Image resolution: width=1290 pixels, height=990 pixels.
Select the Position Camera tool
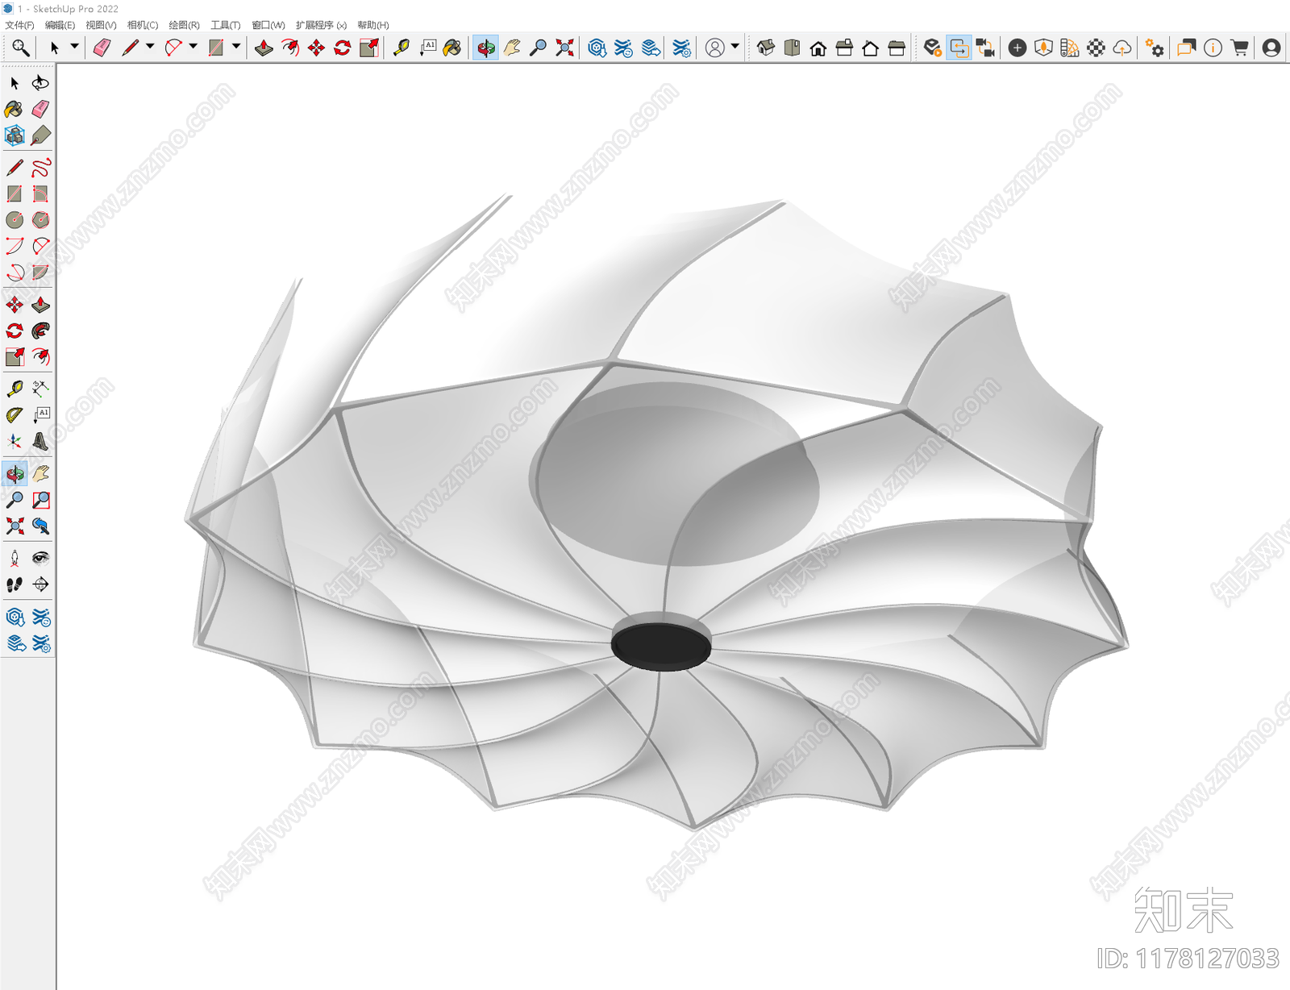click(15, 558)
